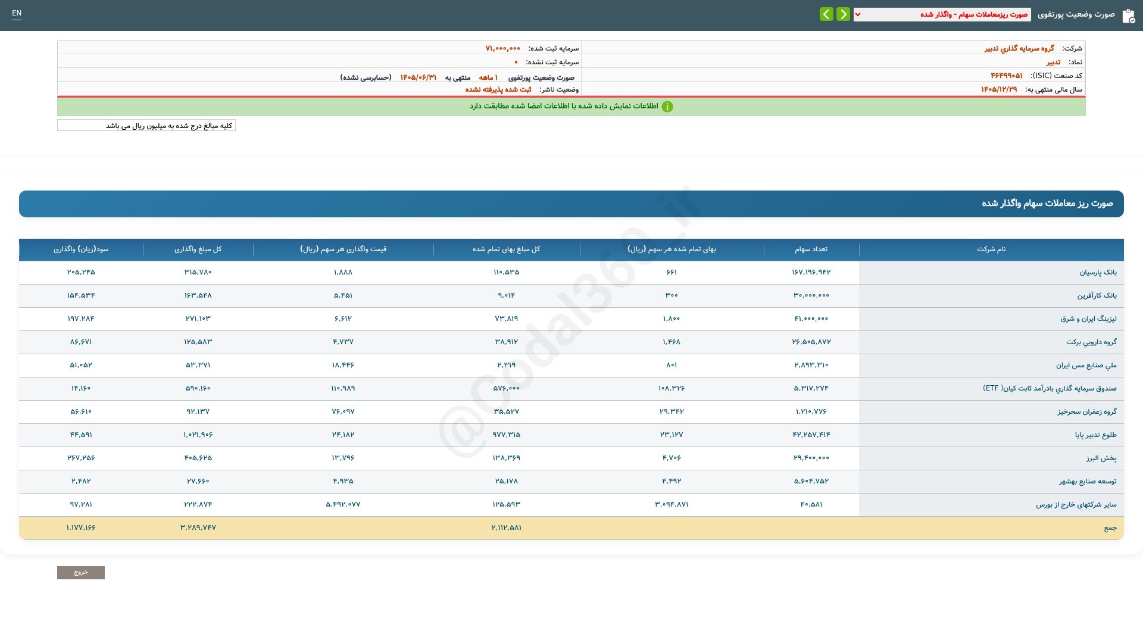Screen dimensions: 1143x643
Task: Sort by نام شرکت column header
Action: pyautogui.click(x=991, y=249)
